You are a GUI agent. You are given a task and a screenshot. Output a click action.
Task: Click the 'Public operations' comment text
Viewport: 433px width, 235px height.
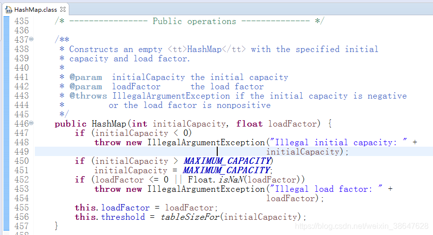tap(195, 21)
